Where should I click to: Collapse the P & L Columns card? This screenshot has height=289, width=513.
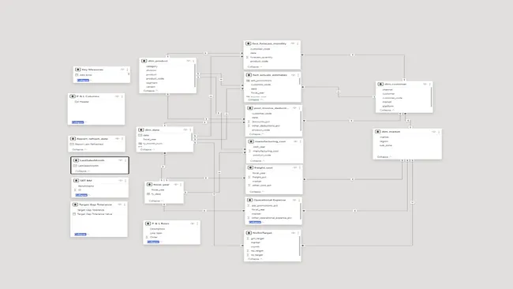(78, 122)
